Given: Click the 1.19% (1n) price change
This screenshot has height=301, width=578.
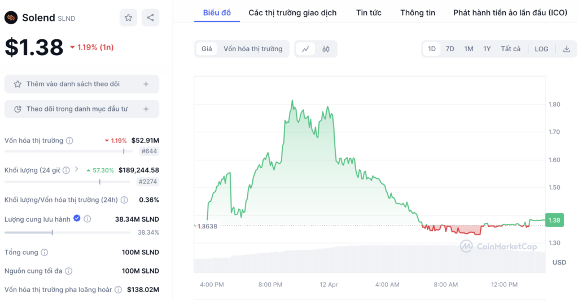Looking at the screenshot, I should point(92,47).
